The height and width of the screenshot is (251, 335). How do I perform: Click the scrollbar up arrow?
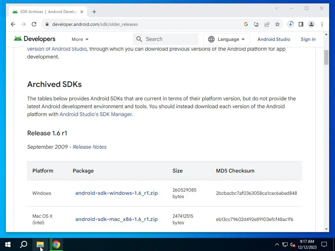(x=326, y=34)
